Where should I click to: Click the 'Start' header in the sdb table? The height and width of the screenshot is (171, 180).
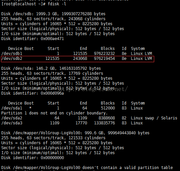53,49
